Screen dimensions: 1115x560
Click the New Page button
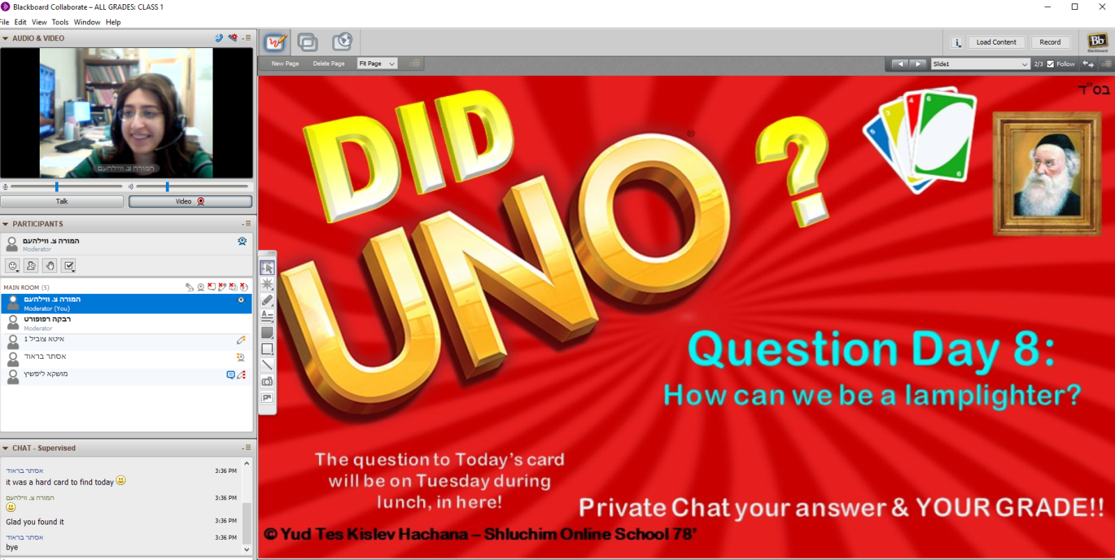285,64
